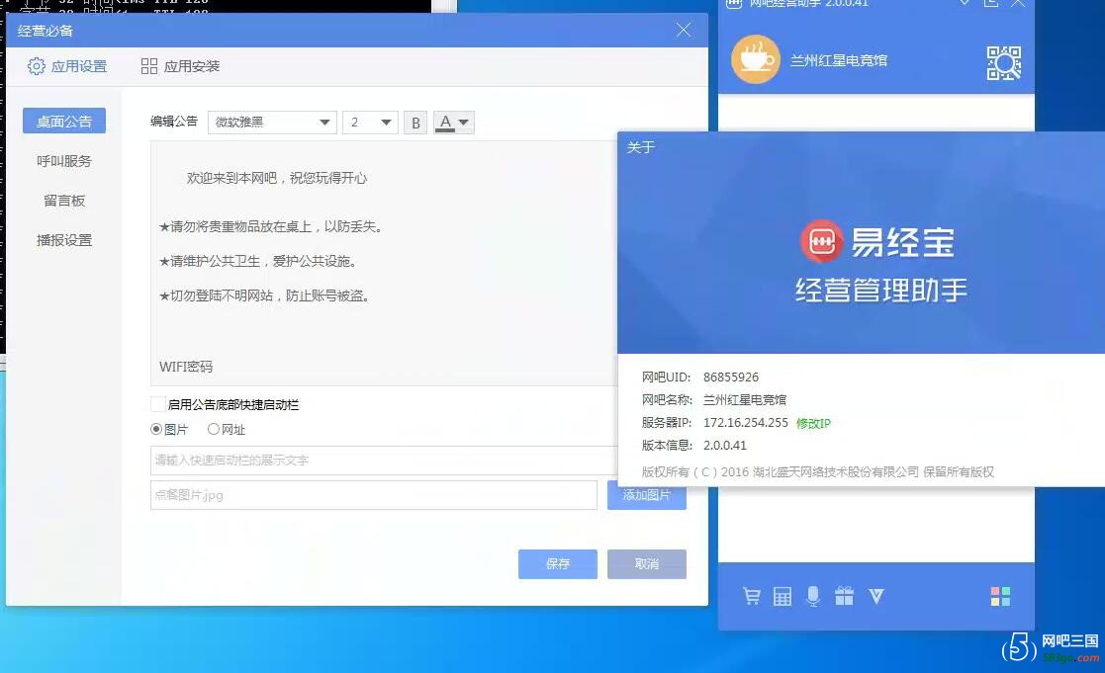Click the coffee cup avatar icon
Screen dimensions: 1105x673
tap(756, 60)
